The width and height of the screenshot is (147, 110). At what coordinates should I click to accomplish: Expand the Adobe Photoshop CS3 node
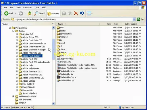tap(17, 74)
